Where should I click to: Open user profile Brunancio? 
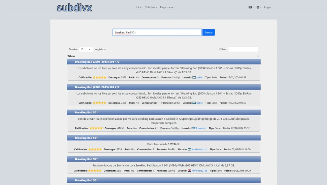point(201,128)
